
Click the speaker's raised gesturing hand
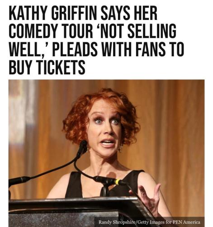tap(150, 197)
